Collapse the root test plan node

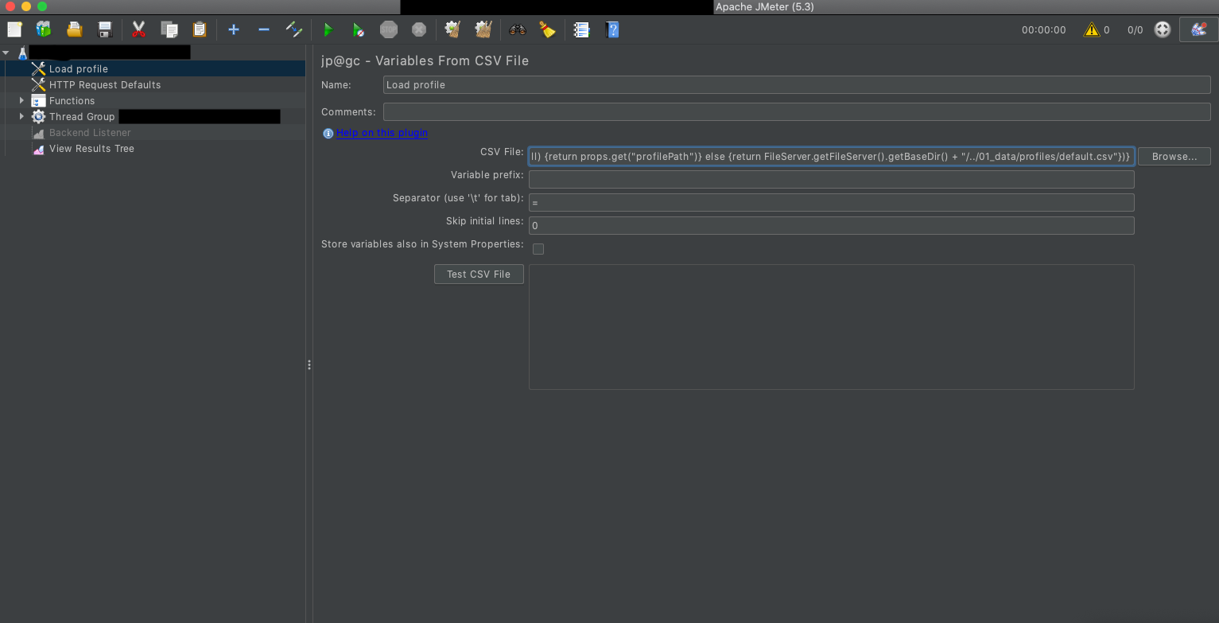(7, 53)
